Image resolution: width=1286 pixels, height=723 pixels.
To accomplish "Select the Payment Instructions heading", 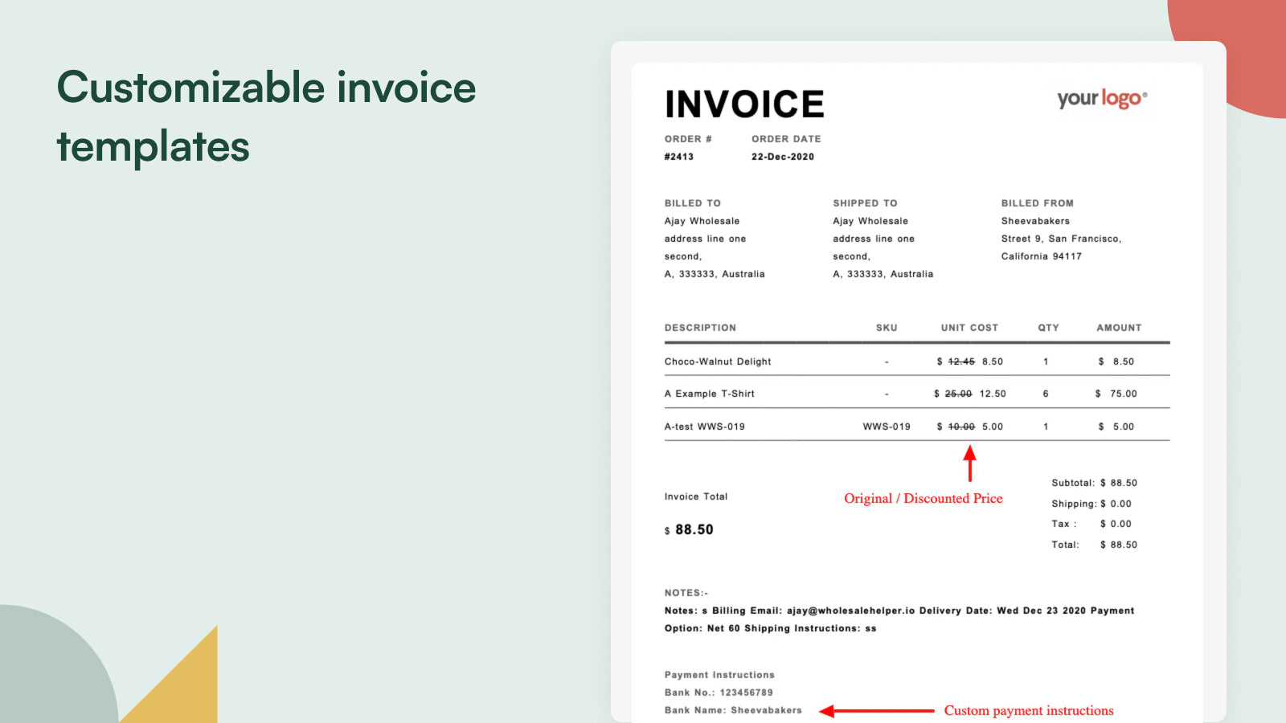I will coord(719,675).
